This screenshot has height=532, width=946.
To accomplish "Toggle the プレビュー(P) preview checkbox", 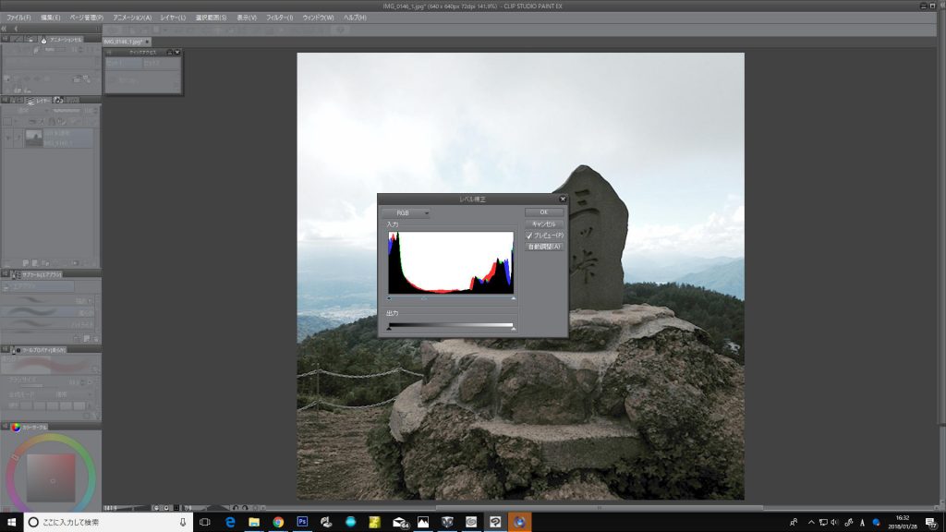I will [544, 236].
